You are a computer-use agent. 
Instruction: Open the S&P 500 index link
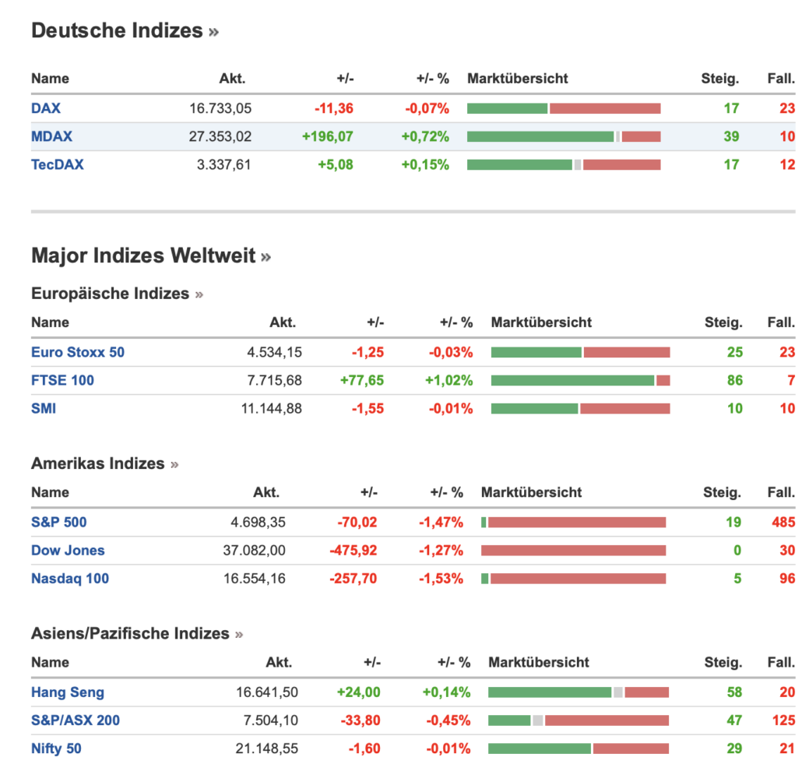(x=59, y=523)
